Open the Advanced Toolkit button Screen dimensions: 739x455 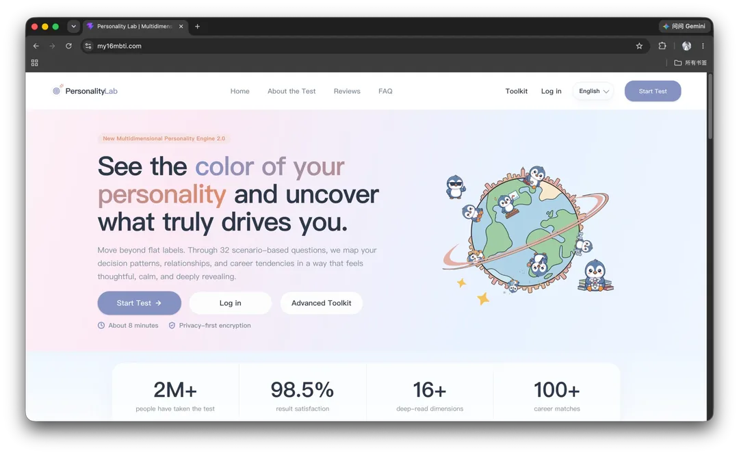pyautogui.click(x=321, y=302)
